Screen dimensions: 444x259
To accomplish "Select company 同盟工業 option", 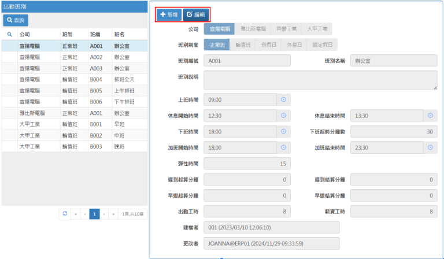I will [x=286, y=29].
